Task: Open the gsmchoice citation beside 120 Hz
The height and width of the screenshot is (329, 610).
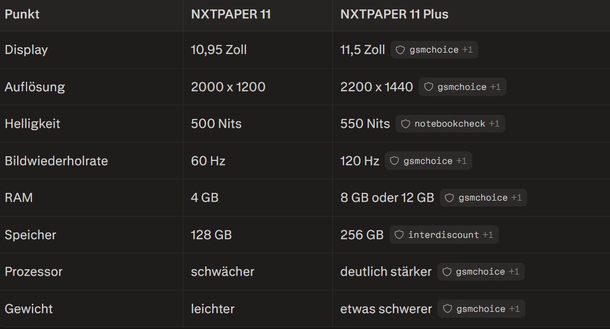Action: [428, 161]
